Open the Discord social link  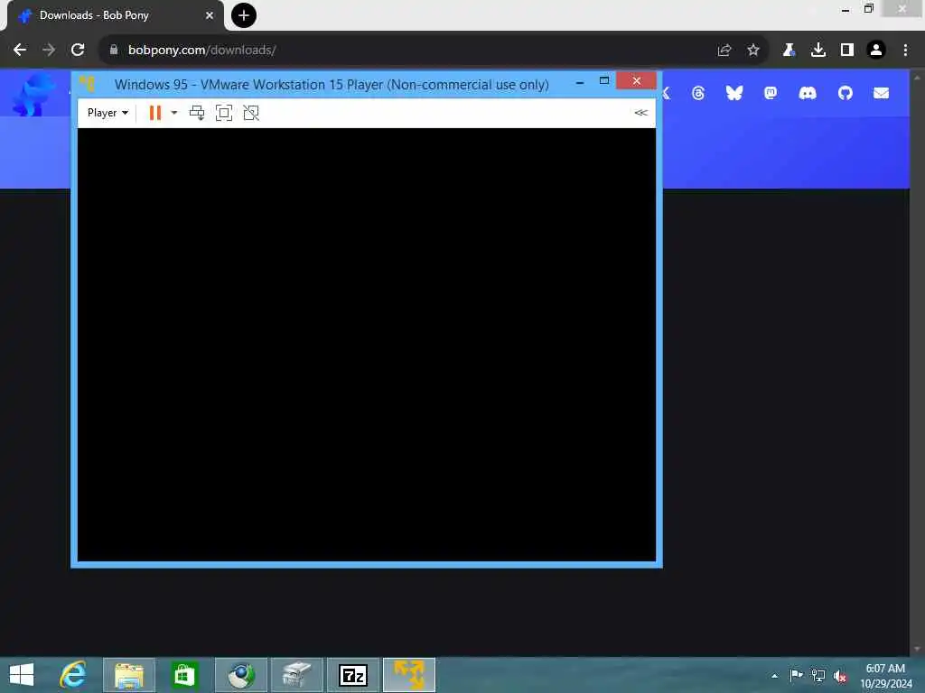(x=808, y=93)
